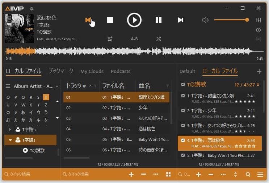Open the playlist hamburger menu icon
Viewport: 269px width, 183px height.
[x=260, y=174]
